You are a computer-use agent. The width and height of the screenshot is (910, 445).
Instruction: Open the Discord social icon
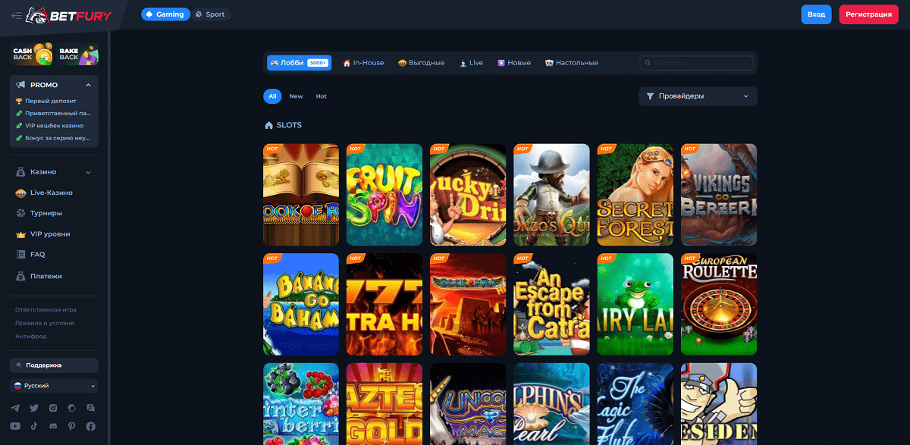click(x=53, y=427)
